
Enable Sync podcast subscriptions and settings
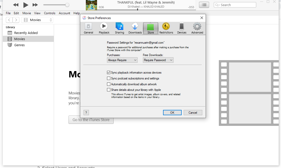(x=109, y=78)
